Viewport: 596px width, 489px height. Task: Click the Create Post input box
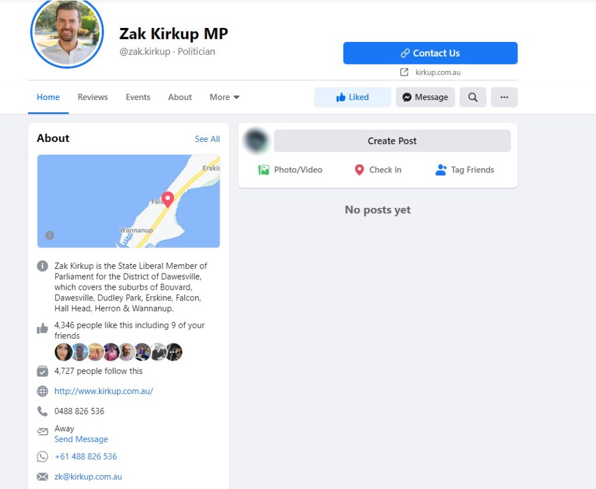[392, 141]
